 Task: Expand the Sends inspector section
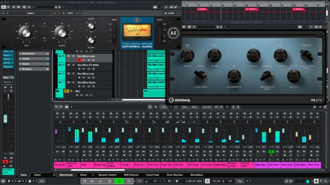pyautogui.click(x=34, y=64)
